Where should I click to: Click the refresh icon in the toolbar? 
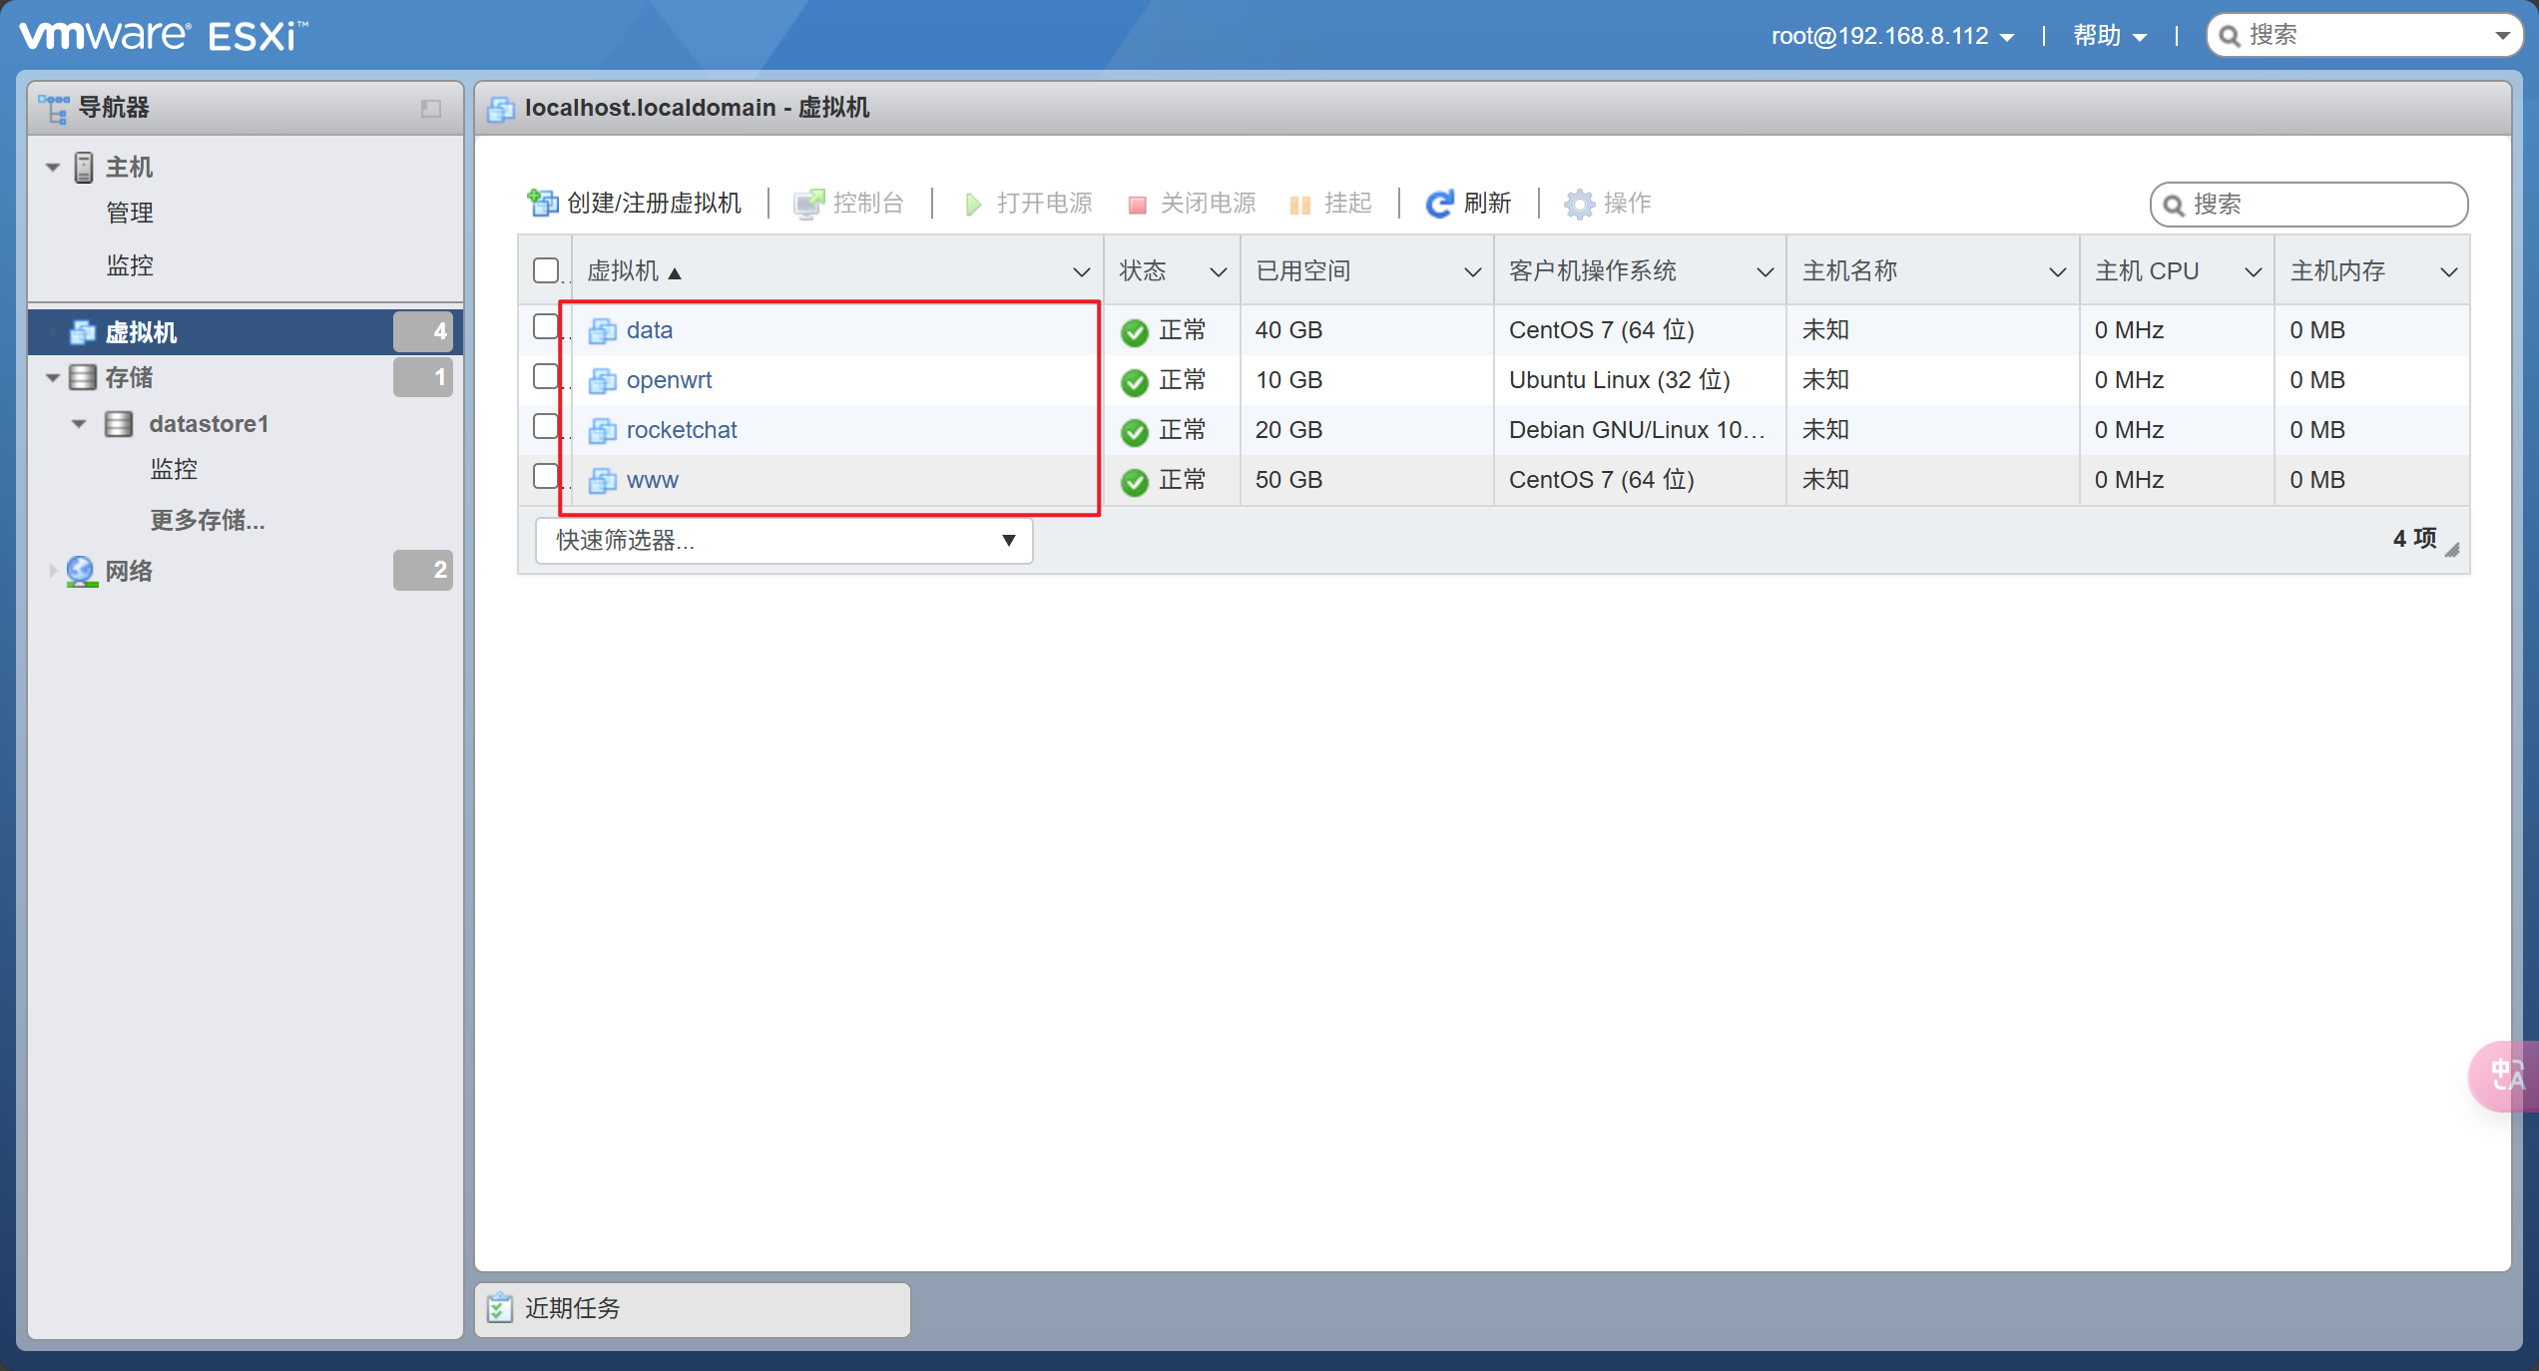1438,204
